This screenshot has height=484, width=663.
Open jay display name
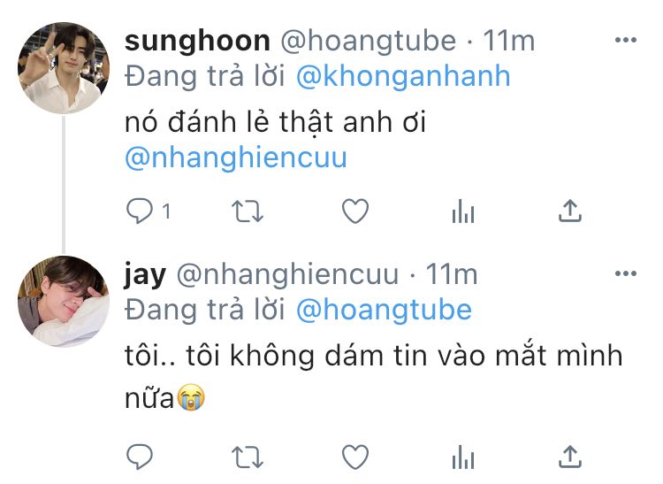(x=145, y=275)
